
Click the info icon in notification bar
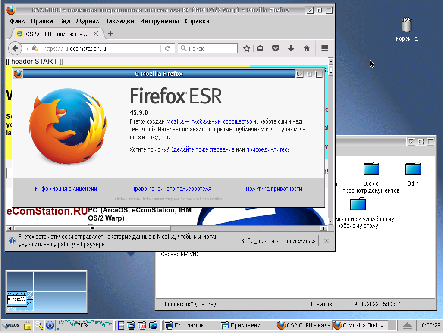tap(12, 241)
